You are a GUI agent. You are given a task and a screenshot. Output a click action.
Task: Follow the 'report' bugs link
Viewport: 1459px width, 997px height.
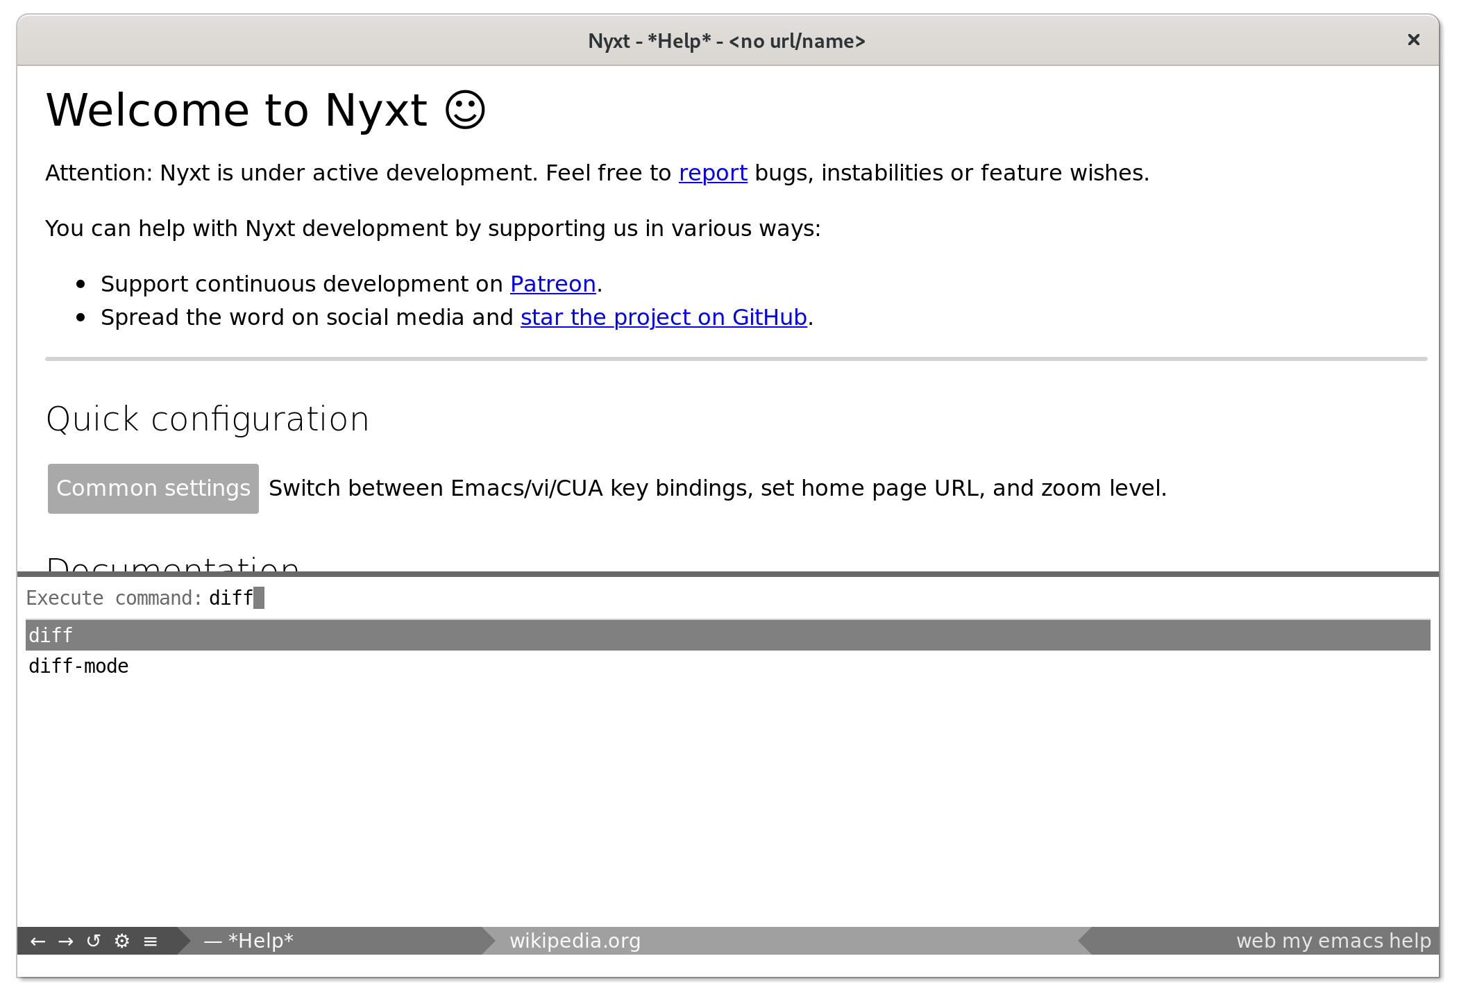tap(713, 173)
